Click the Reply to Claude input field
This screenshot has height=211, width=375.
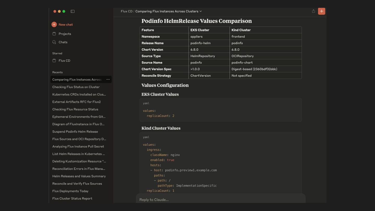(x=220, y=200)
